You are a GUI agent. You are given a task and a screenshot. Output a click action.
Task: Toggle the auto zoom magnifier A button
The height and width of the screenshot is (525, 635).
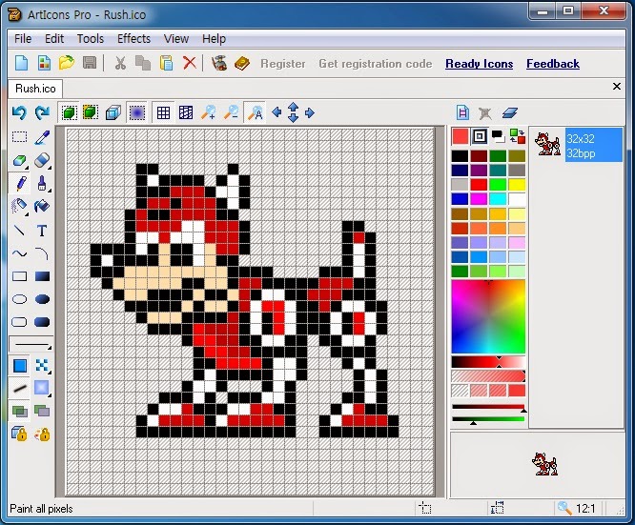(255, 113)
